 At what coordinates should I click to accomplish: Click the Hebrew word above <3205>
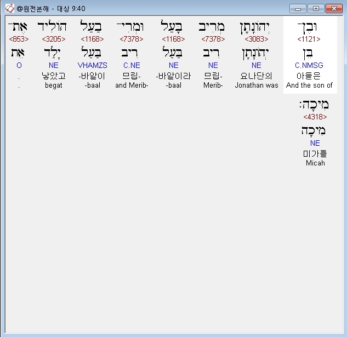(x=52, y=26)
